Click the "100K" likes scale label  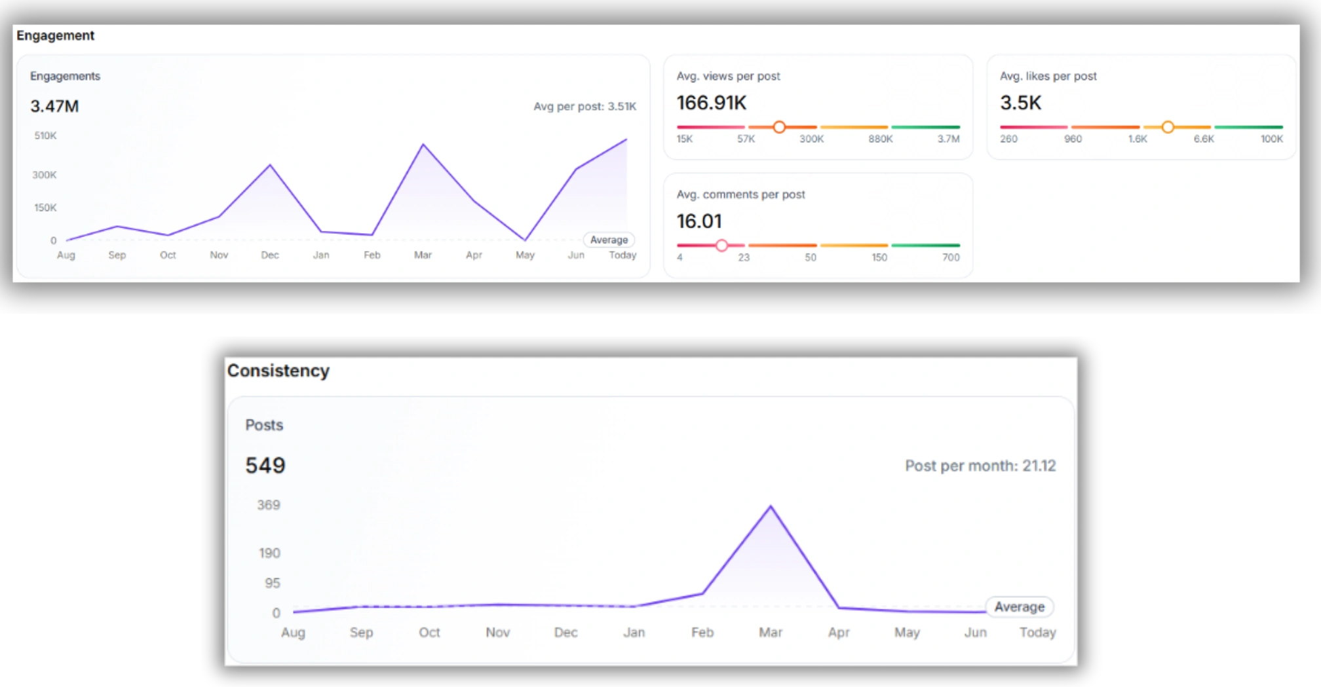(1271, 139)
